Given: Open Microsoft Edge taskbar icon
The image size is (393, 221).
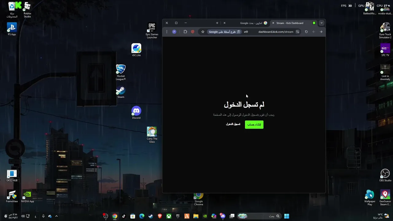Looking at the screenshot, I should [x=142, y=216].
